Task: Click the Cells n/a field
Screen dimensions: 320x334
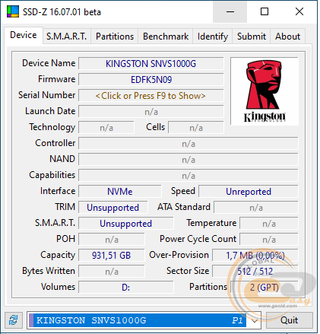Action: tap(196, 128)
